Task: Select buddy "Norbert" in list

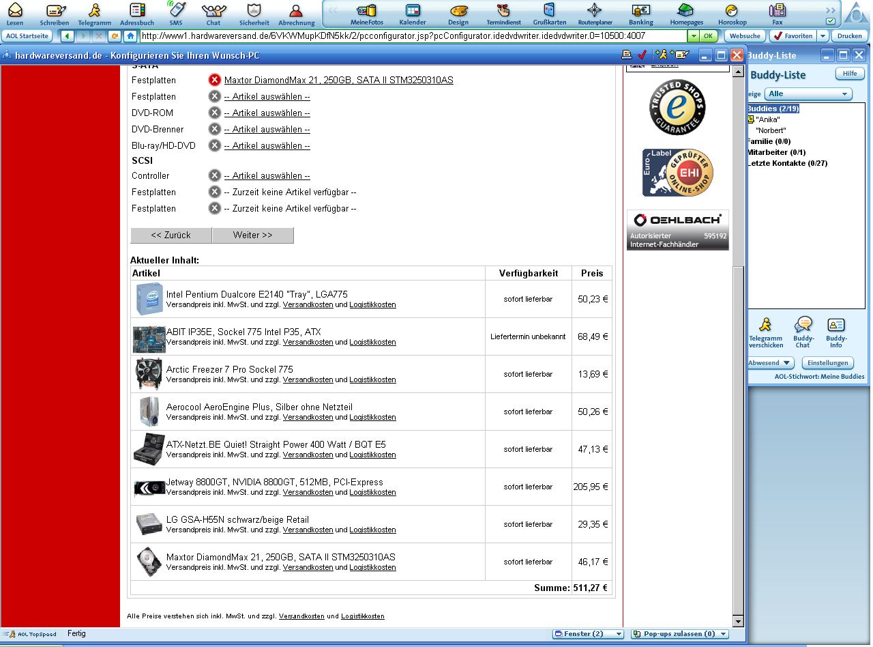Action: point(771,130)
